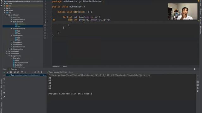Screen dimensions: 202x113
Task: Expand the recursion package
Action: tap(11, 45)
